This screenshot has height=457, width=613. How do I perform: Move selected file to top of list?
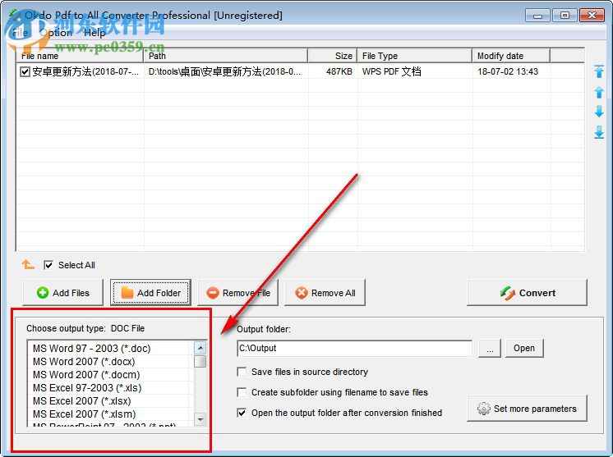click(599, 71)
